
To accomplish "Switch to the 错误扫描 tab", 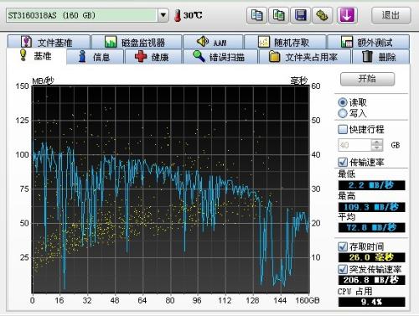I will 220,57.
